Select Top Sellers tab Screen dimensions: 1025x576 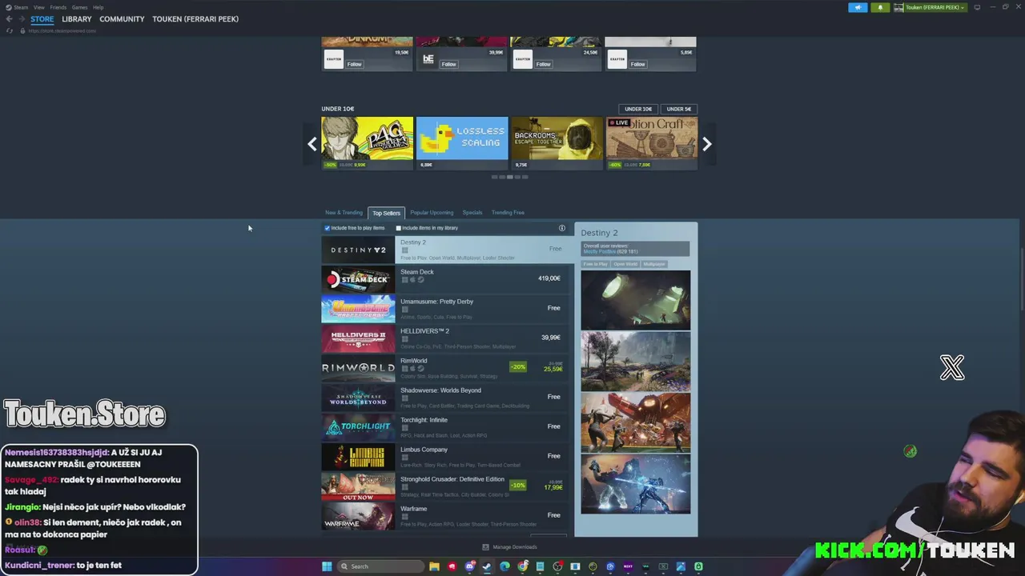(386, 213)
